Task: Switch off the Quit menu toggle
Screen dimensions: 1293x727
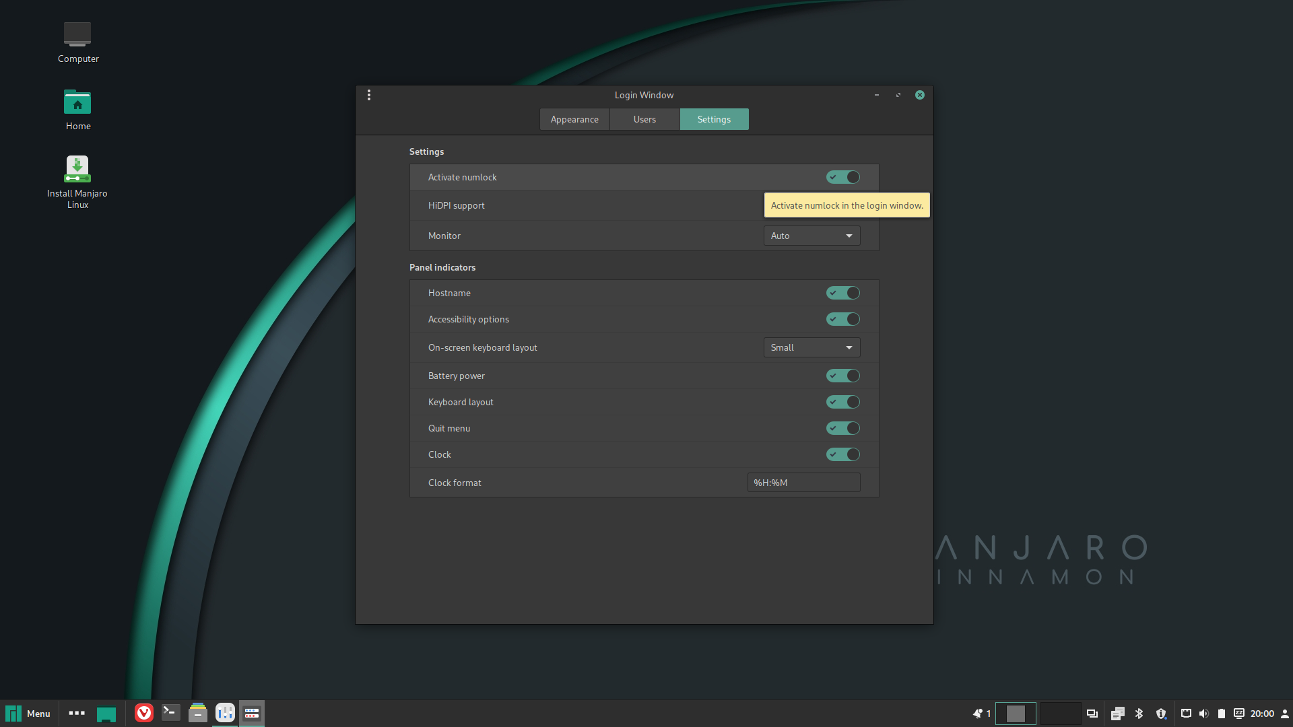Action: click(843, 428)
